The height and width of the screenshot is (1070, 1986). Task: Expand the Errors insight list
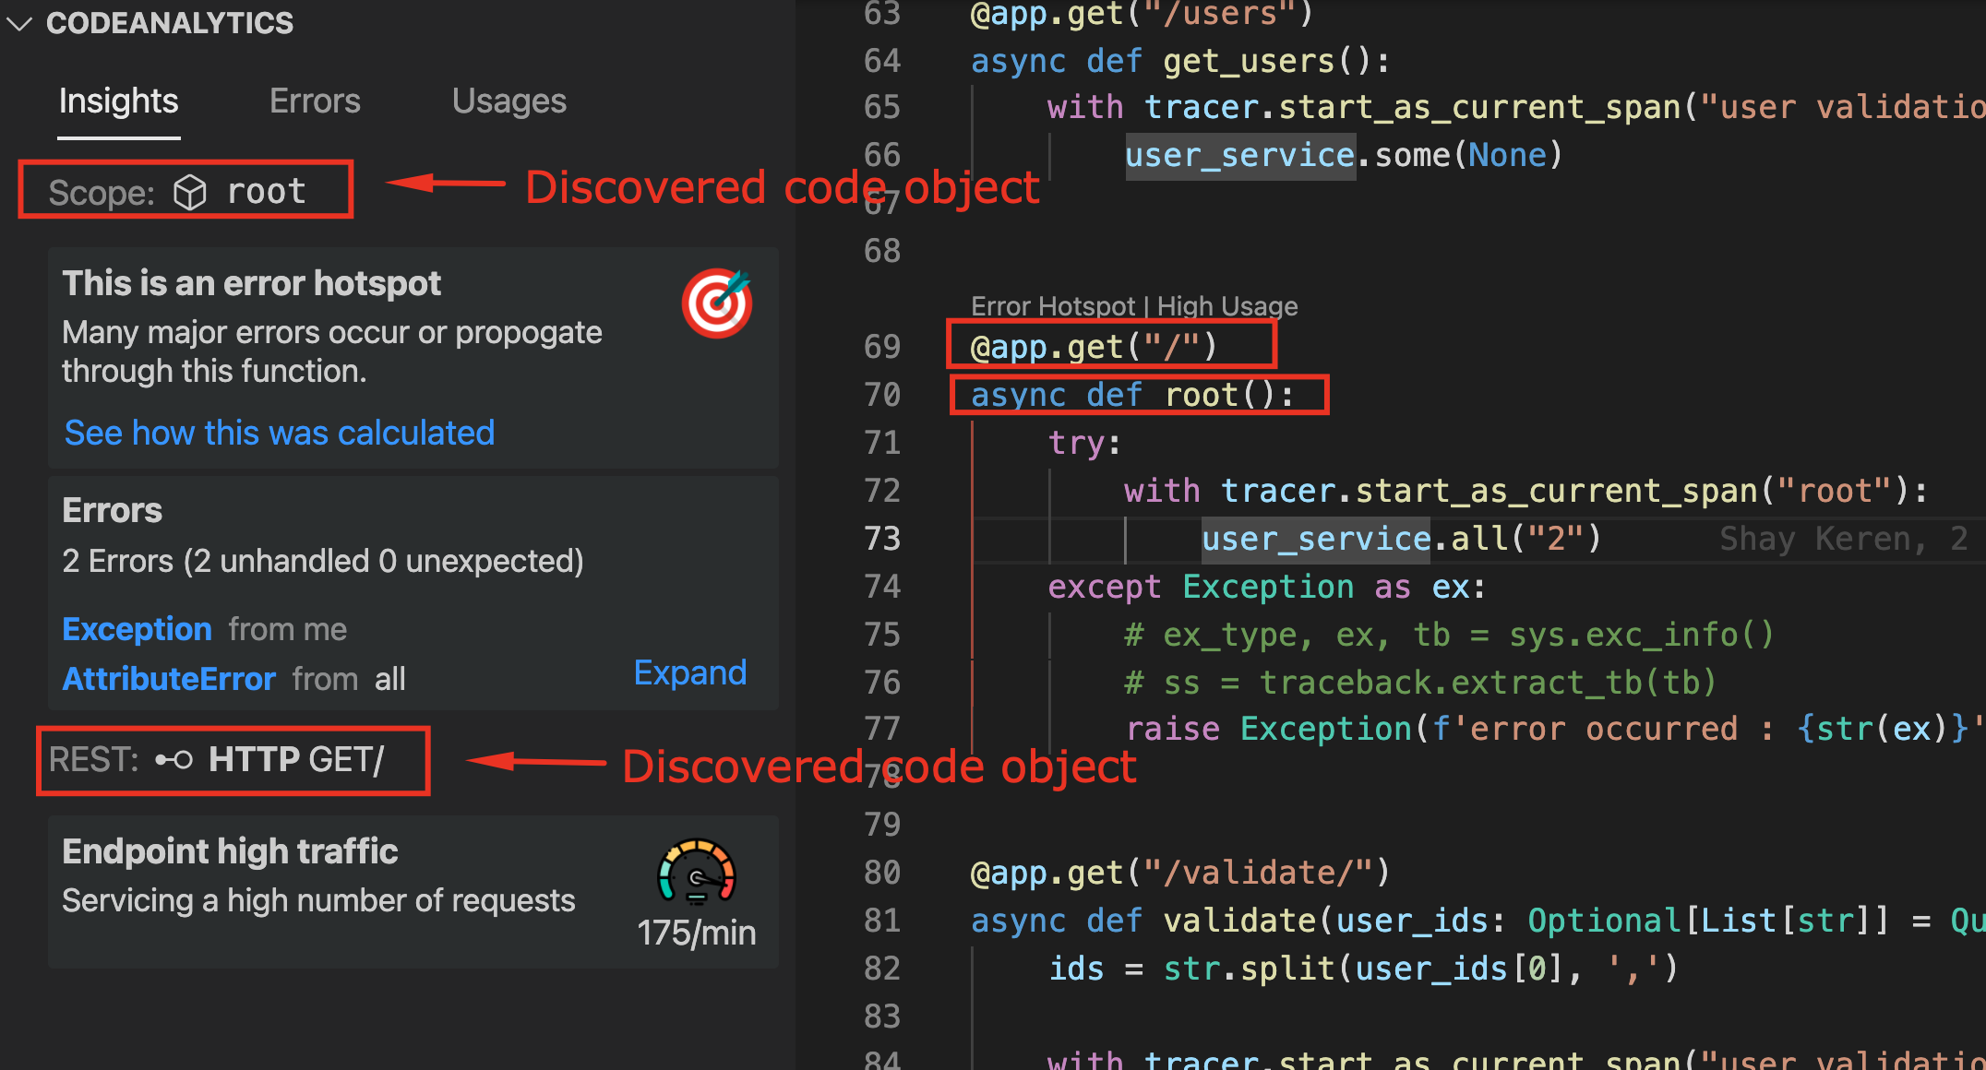689,673
